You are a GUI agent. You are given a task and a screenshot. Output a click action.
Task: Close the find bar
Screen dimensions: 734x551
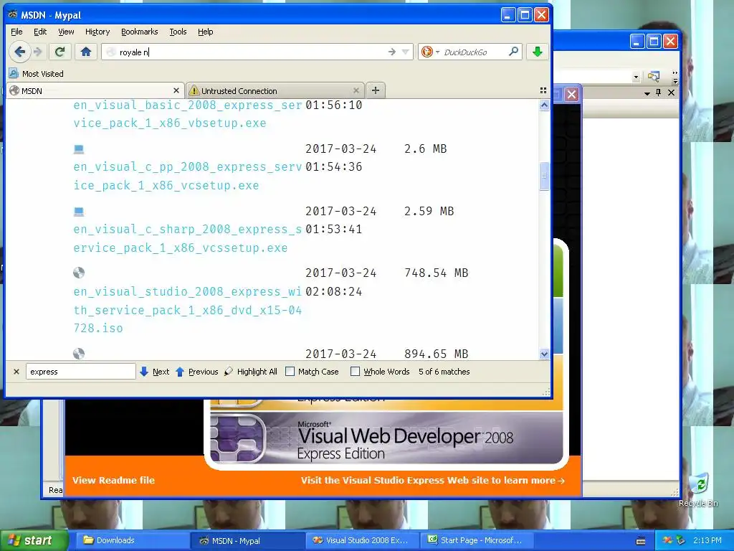coord(16,372)
